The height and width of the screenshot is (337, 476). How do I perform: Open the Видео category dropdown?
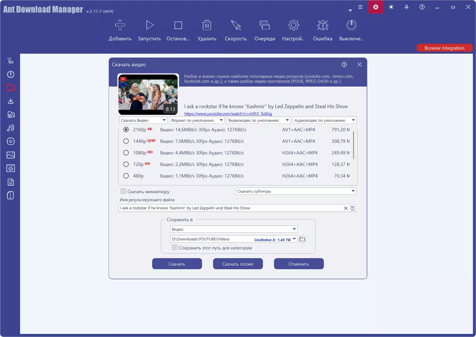point(234,229)
